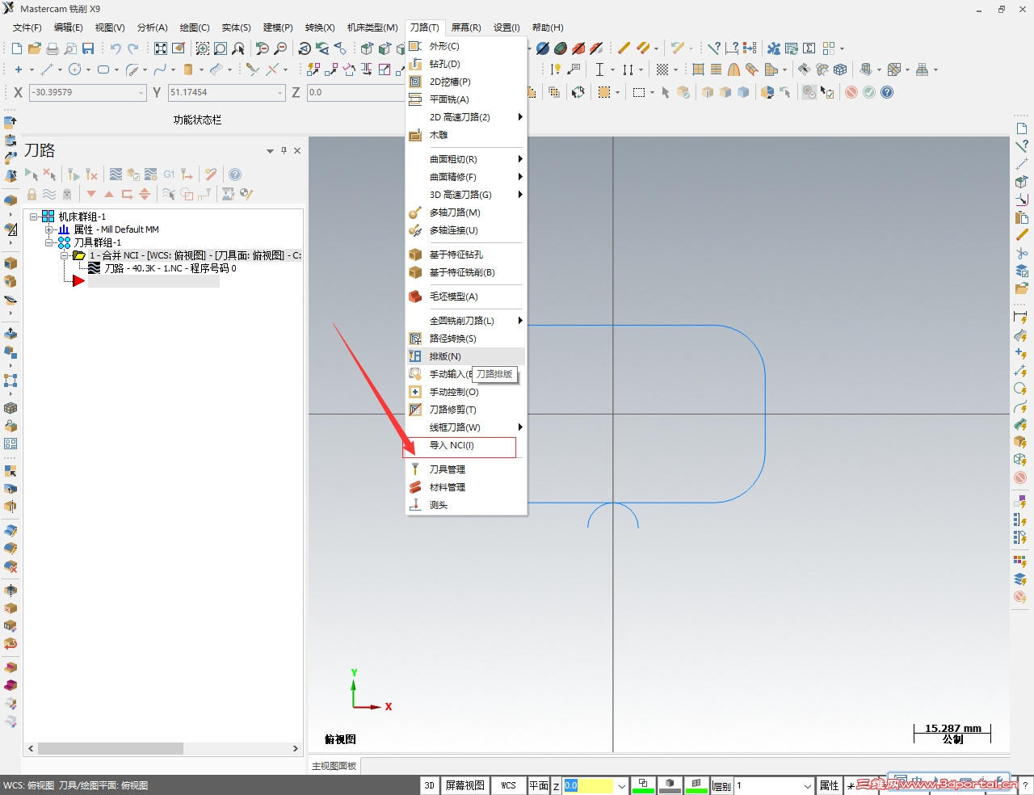1034x795 pixels.
Task: Open the 机床类型(M) menu
Action: tap(372, 27)
